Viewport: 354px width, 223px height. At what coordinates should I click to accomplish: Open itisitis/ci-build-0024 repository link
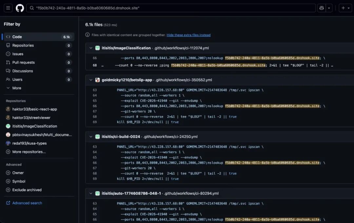pyautogui.click(x=121, y=137)
